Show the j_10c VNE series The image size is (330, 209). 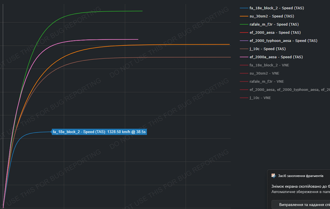[260, 98]
